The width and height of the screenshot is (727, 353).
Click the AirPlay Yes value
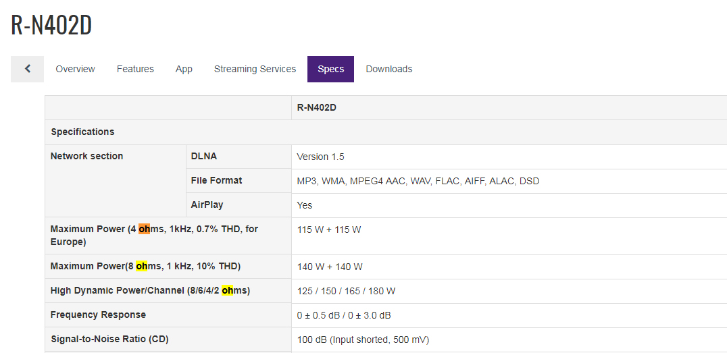point(305,205)
